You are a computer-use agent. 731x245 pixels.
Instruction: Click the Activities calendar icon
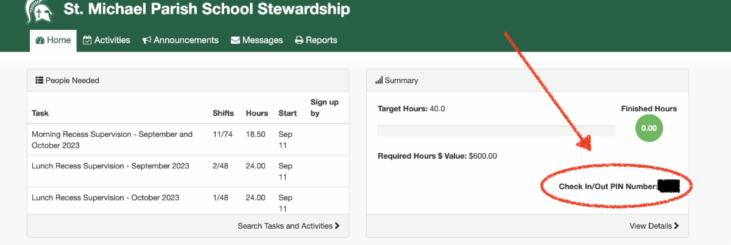click(x=87, y=40)
